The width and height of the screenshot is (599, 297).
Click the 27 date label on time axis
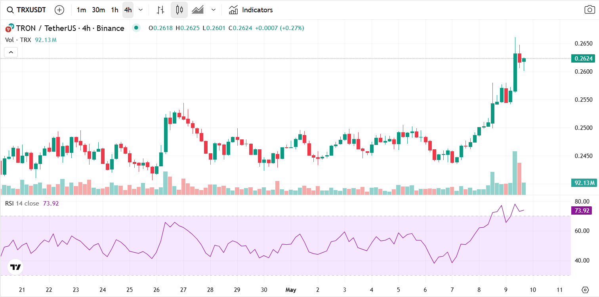pos(183,289)
